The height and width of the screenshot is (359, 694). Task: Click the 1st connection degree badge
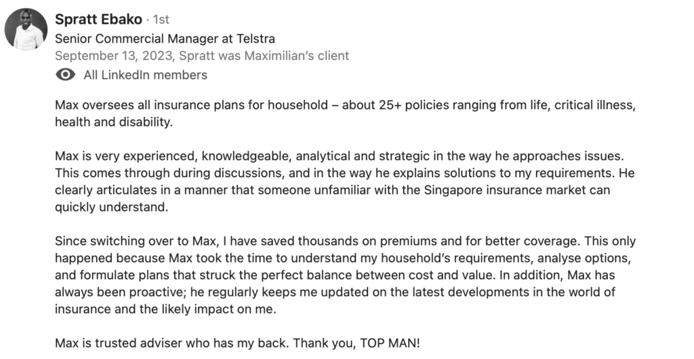161,20
